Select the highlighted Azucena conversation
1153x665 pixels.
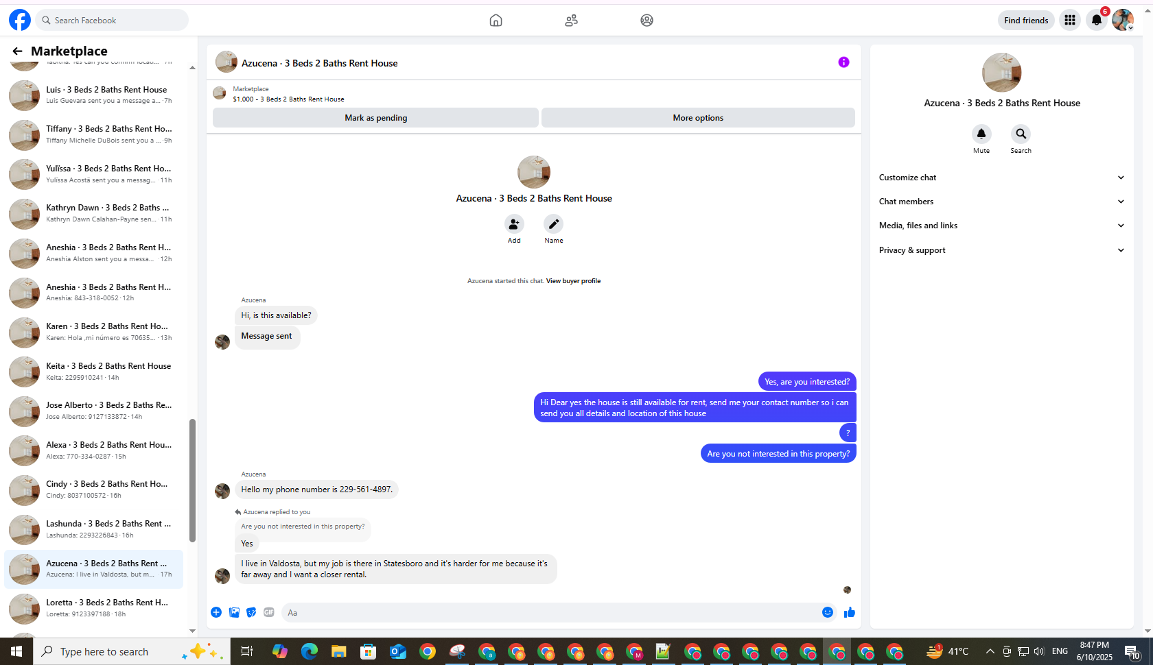coord(94,569)
